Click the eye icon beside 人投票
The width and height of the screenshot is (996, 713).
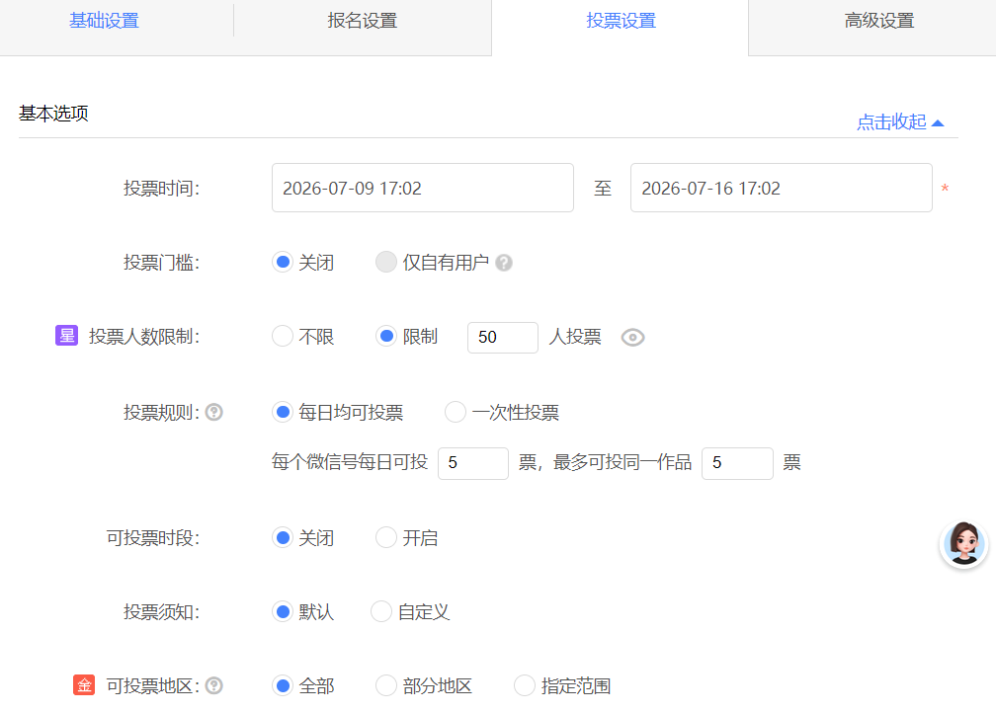pos(632,337)
